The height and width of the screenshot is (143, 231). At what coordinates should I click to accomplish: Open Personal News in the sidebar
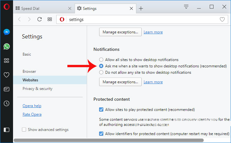pyautogui.click(x=6, y=89)
